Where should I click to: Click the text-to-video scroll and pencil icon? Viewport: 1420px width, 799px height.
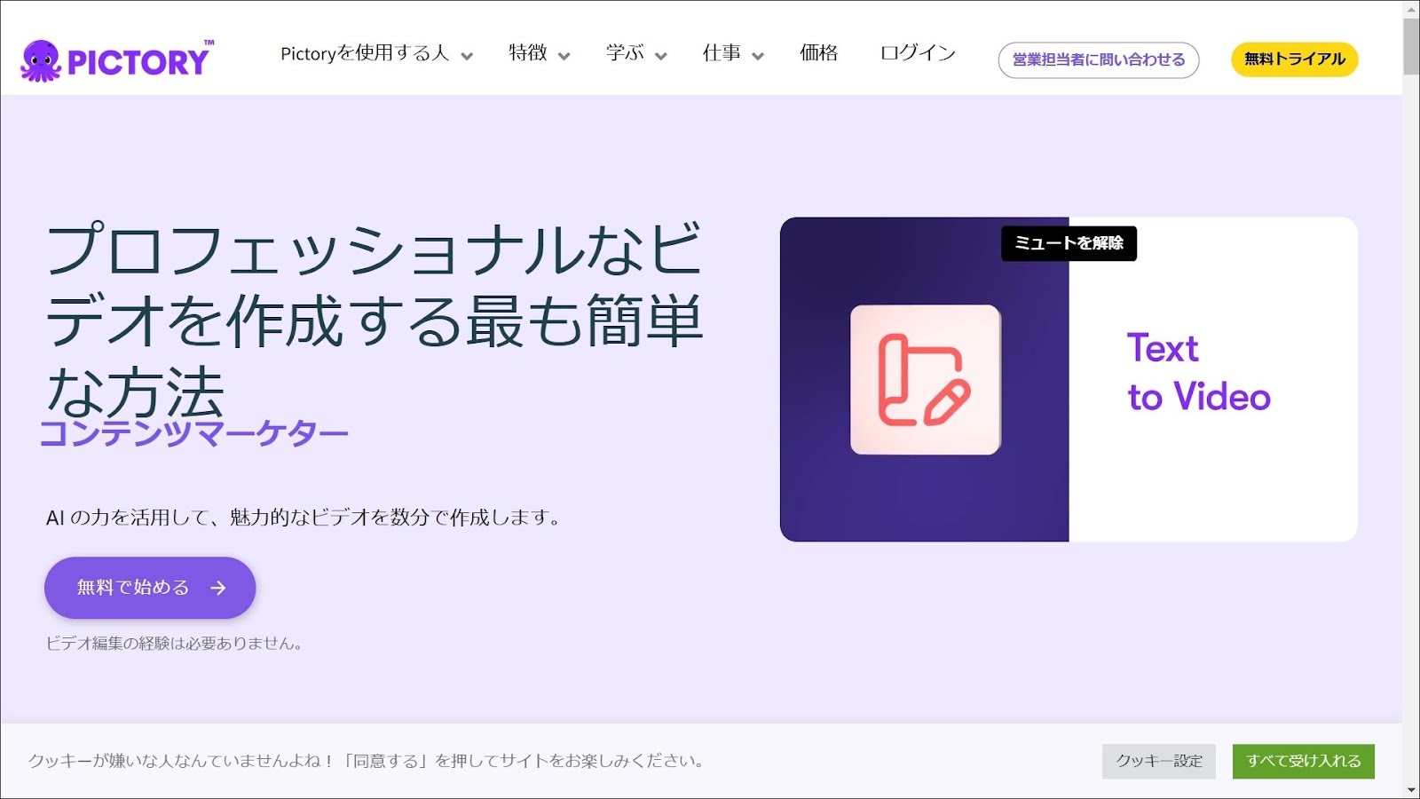click(x=925, y=380)
